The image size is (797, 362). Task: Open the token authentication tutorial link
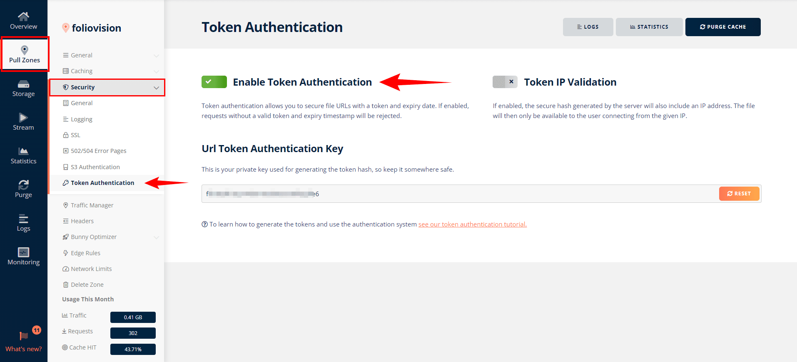472,224
